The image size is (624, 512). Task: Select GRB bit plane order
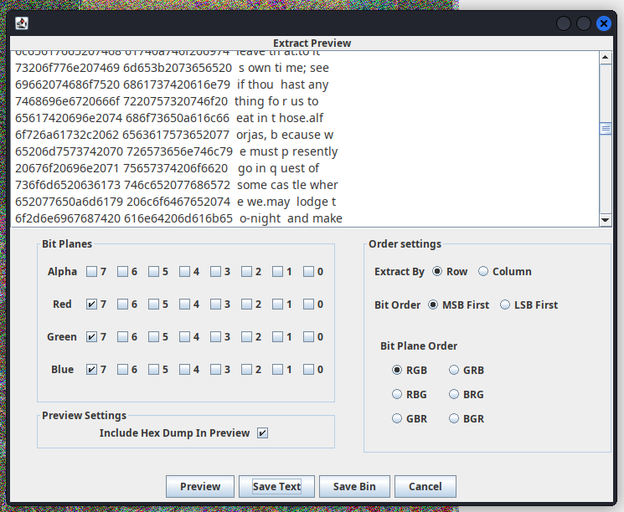pyautogui.click(x=454, y=371)
